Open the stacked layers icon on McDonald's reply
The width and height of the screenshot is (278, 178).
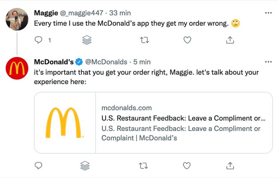[x=85, y=166]
